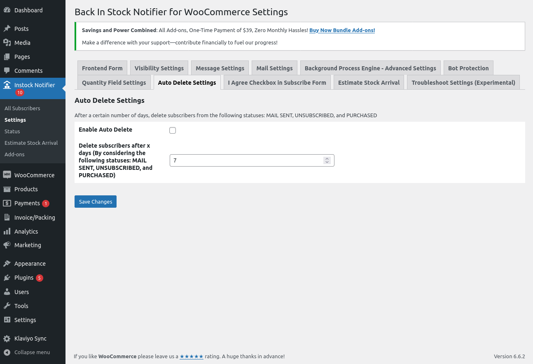Click the Posts pushpin icon

(x=7, y=29)
